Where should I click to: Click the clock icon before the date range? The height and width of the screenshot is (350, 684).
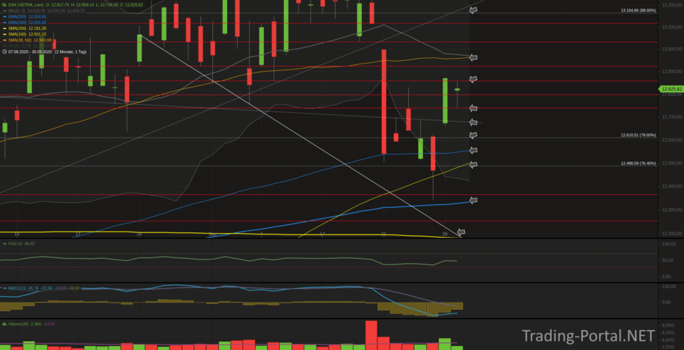[5, 51]
